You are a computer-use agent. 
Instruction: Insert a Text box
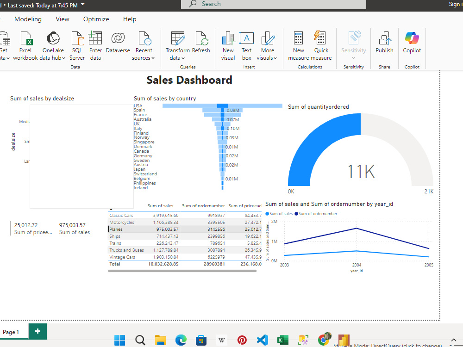coord(247,46)
